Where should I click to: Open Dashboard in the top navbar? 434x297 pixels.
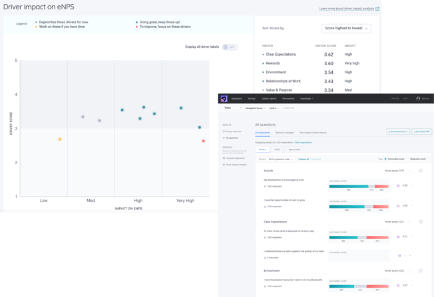point(237,98)
